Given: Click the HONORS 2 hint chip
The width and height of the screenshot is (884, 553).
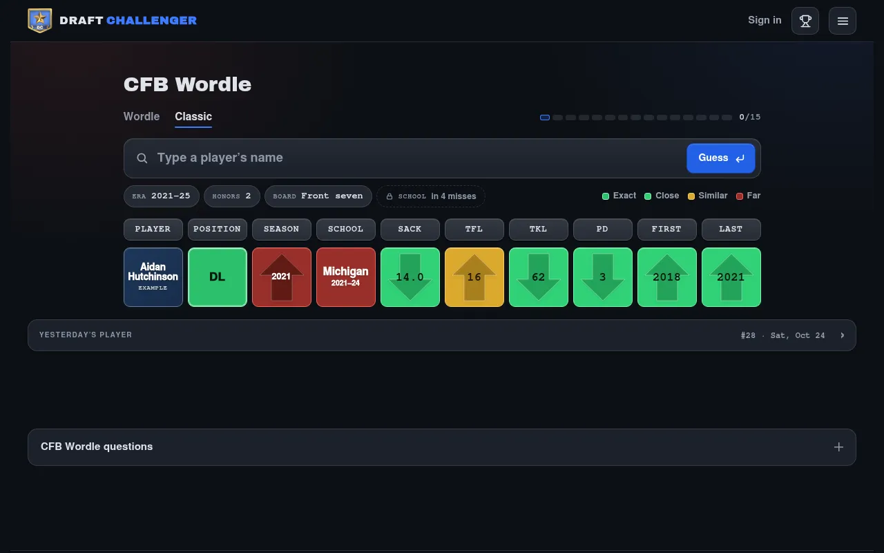Looking at the screenshot, I should click(x=232, y=196).
